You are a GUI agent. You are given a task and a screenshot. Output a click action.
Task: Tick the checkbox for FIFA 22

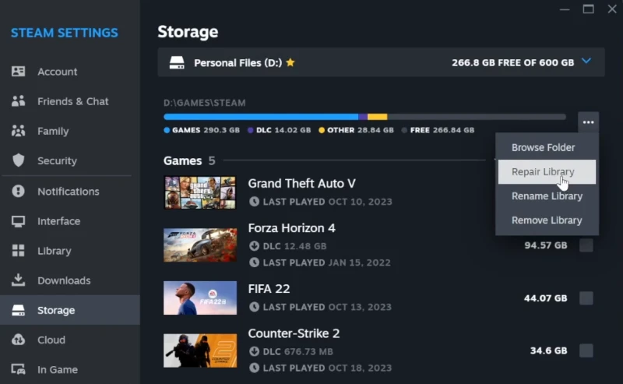586,298
